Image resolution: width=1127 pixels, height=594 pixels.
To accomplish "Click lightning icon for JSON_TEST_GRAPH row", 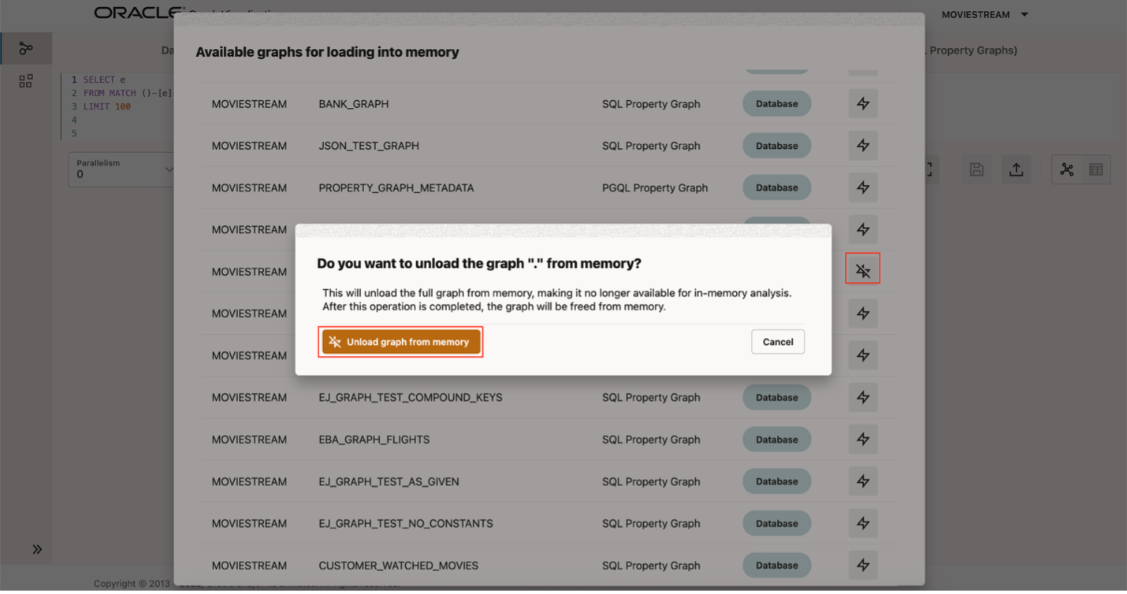I will click(x=863, y=146).
